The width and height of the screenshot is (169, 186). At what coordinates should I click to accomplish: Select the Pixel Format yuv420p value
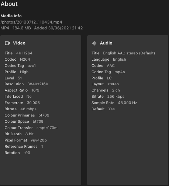click(x=39, y=140)
